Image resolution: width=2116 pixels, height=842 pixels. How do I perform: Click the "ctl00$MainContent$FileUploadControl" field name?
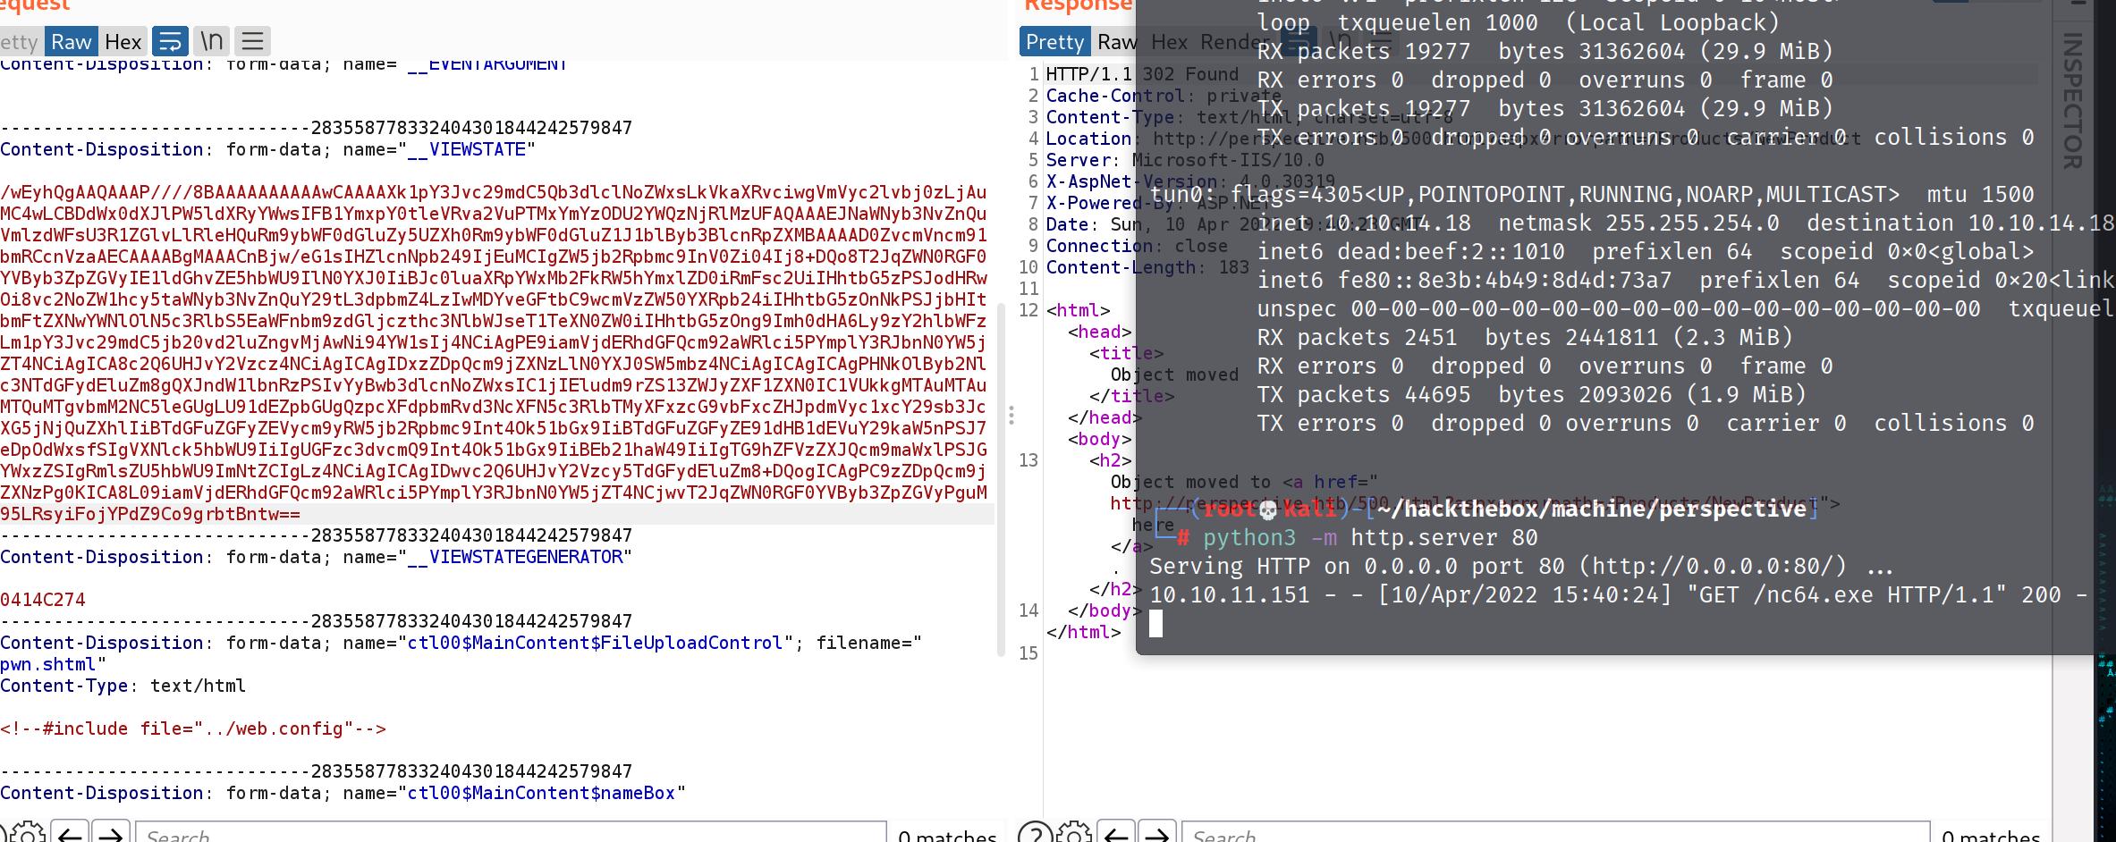595,643
